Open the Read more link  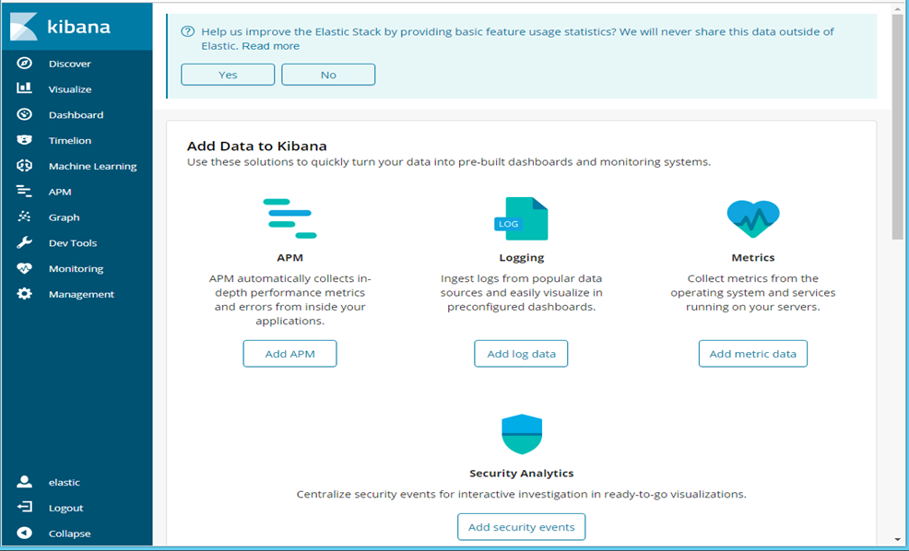[271, 46]
